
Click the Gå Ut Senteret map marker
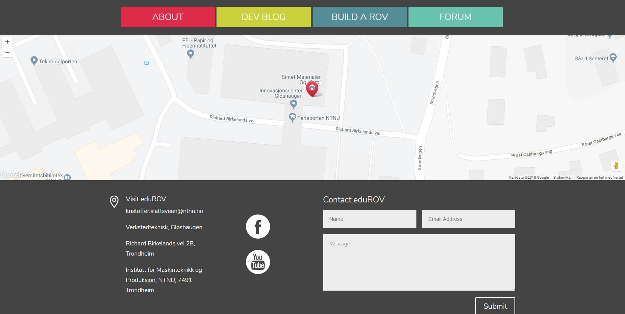[613, 58]
